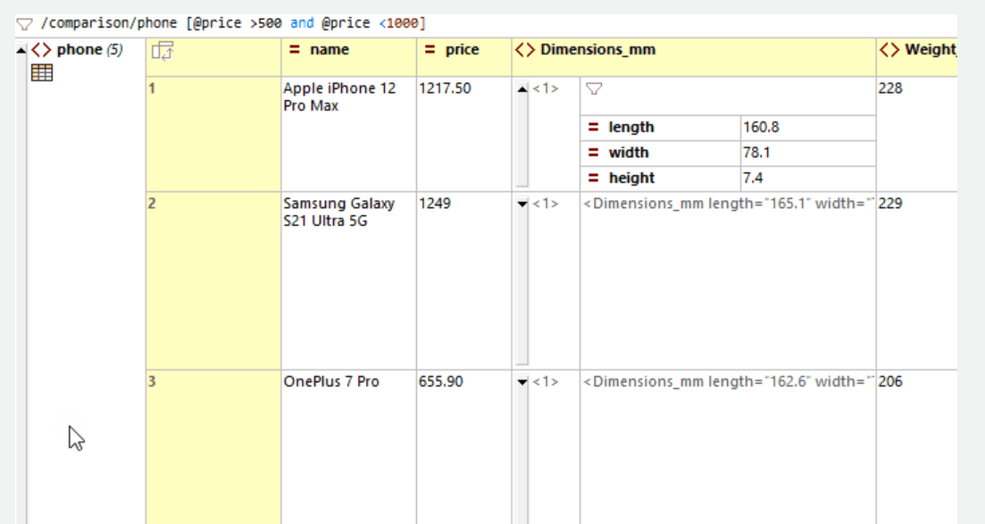Select the price attribute column header
Screen dimensions: 985x524
(463, 57)
